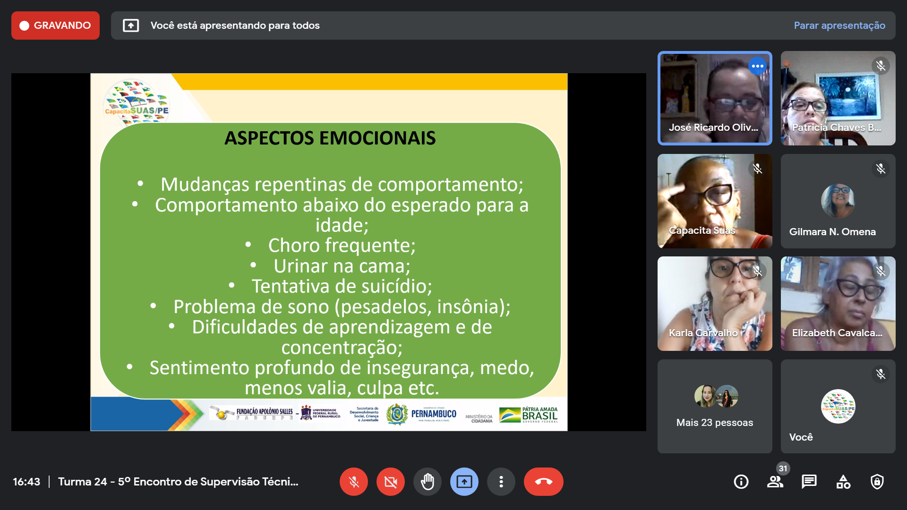Click the meeting title Turma 24
This screenshot has height=510, width=907.
(x=178, y=482)
